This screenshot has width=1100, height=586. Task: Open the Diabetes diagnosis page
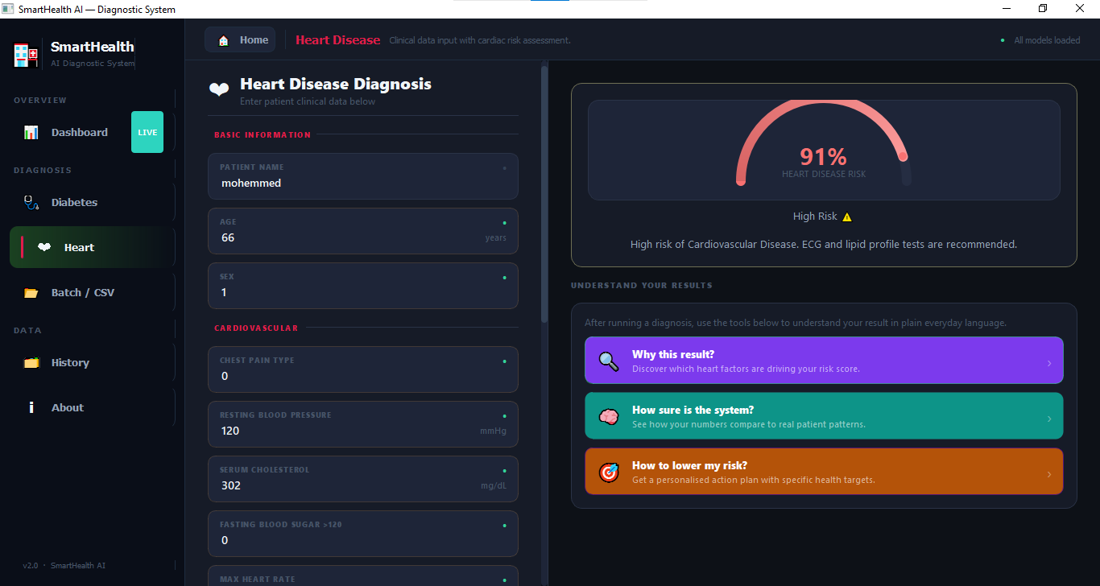[92, 202]
